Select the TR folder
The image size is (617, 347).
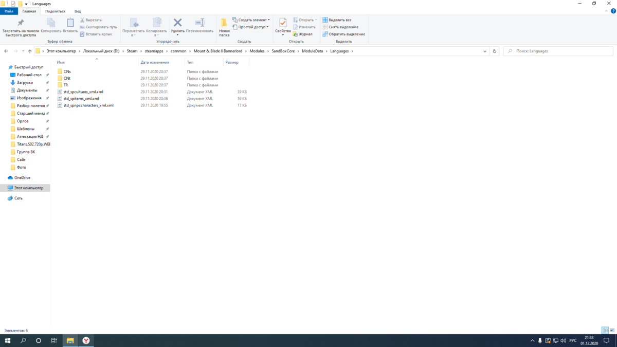point(66,85)
